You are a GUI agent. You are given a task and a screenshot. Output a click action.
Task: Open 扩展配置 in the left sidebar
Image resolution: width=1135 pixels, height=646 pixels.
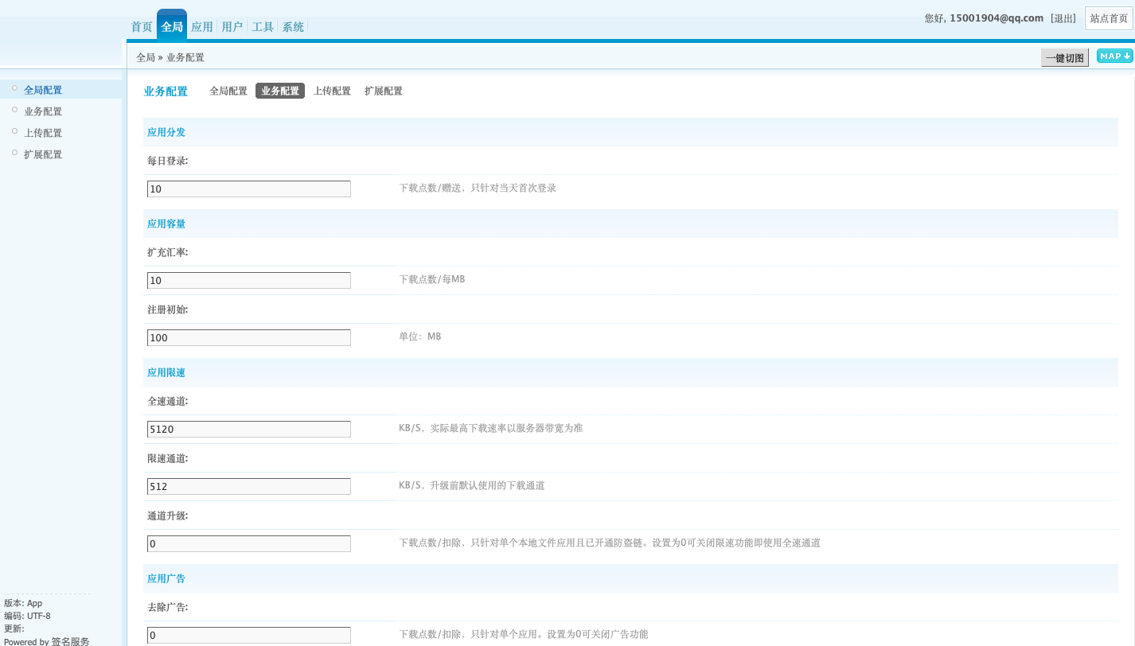coord(43,154)
